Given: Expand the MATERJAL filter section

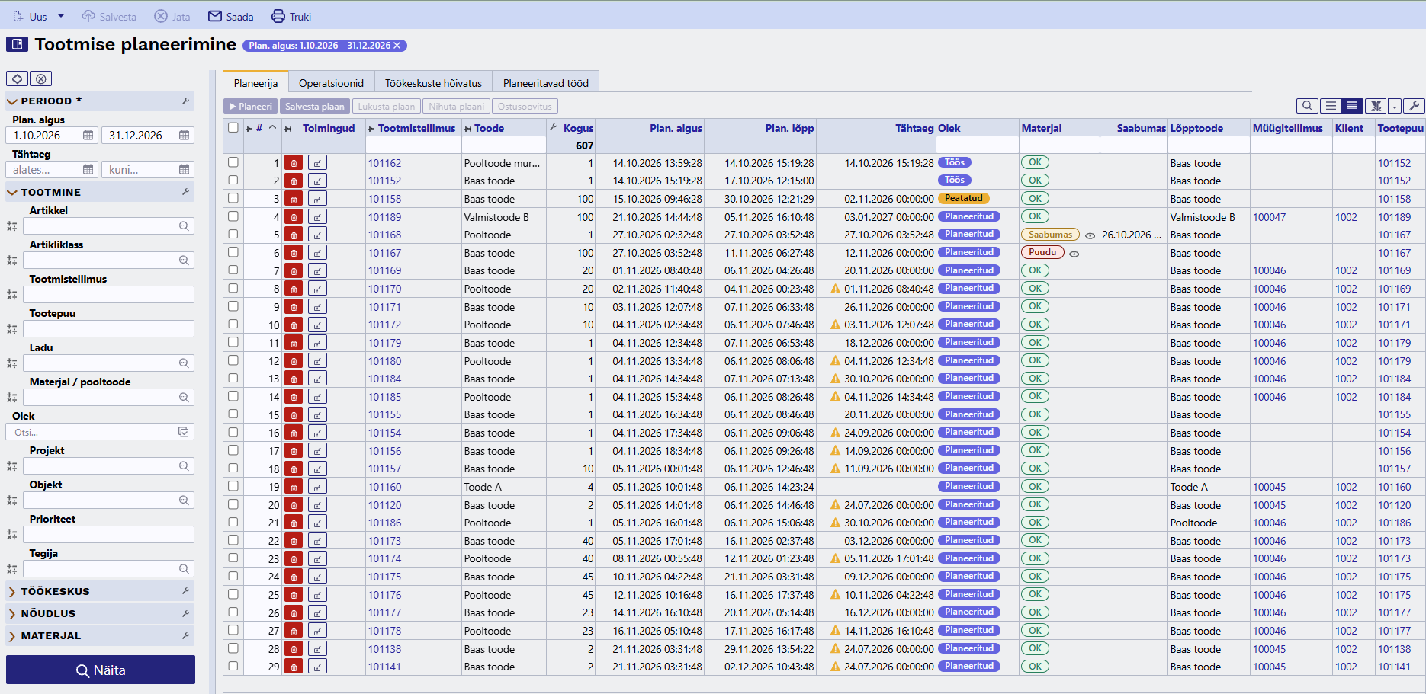Looking at the screenshot, I should coord(100,635).
